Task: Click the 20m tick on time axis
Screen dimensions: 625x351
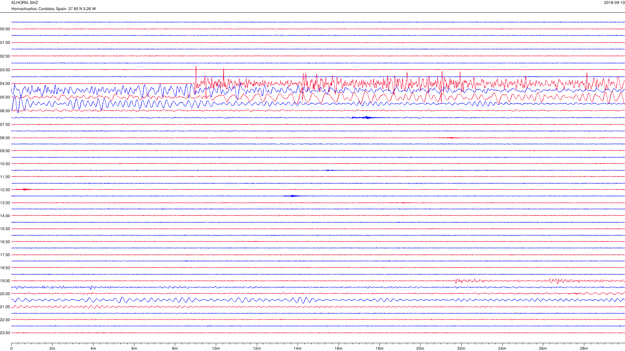Action: (x=420, y=348)
